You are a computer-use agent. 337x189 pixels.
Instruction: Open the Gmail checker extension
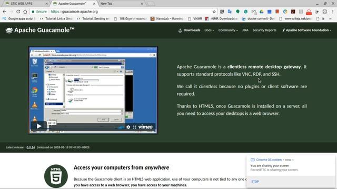pos(254,12)
